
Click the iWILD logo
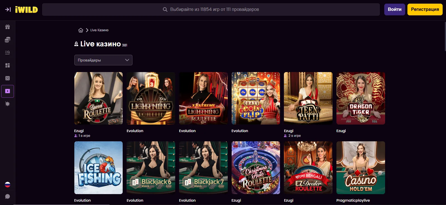tap(27, 9)
